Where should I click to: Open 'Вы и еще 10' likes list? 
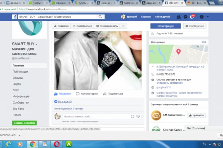coord(65,101)
